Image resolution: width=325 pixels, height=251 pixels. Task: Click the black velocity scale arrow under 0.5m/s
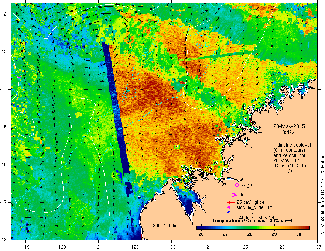285,171
